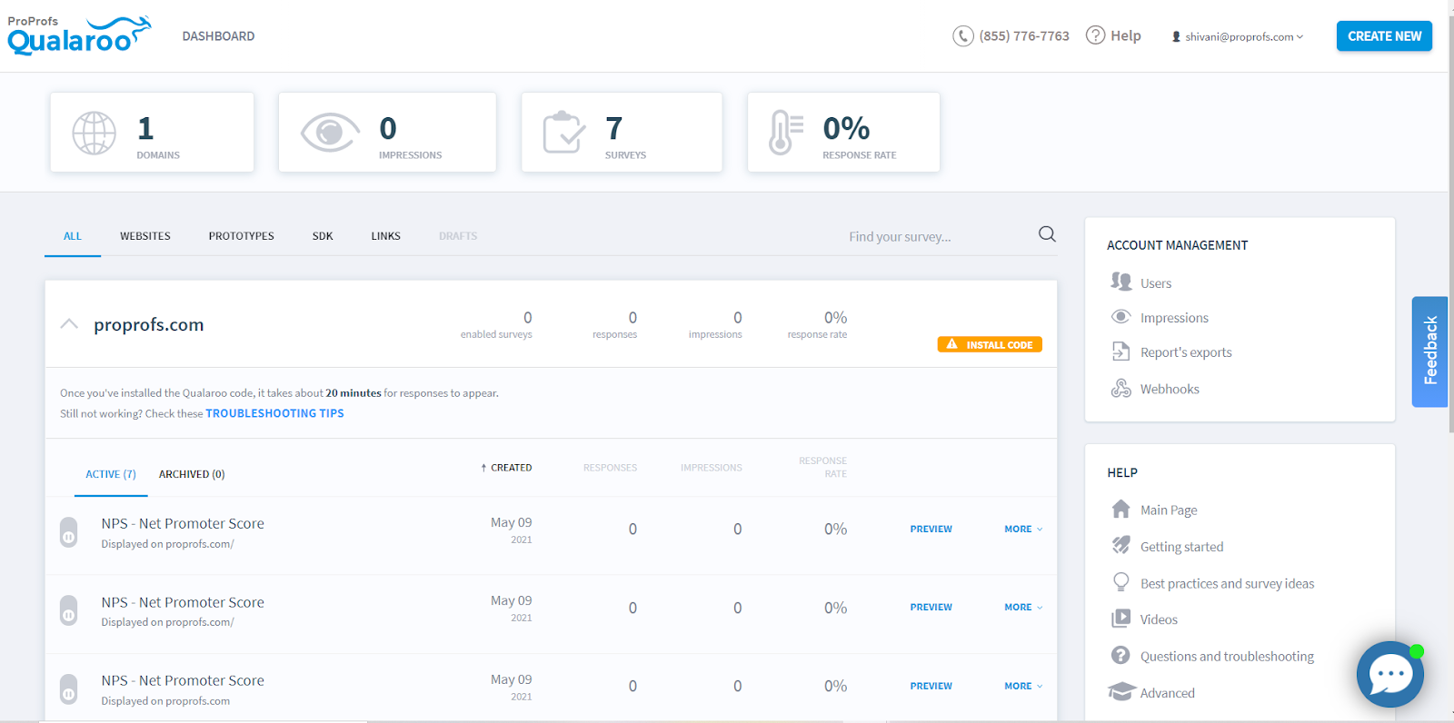
Task: Click the Report's exports document icon
Action: point(1120,352)
